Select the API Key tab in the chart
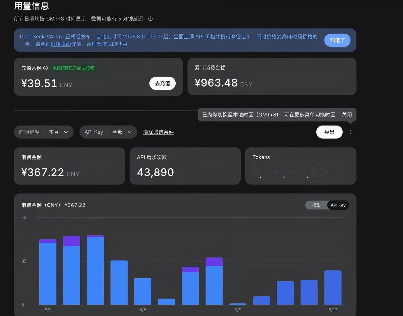The width and height of the screenshot is (403, 316). pyautogui.click(x=338, y=205)
